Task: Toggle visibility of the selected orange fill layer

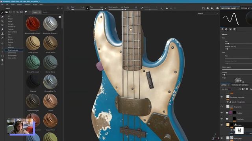Action: 222,125
